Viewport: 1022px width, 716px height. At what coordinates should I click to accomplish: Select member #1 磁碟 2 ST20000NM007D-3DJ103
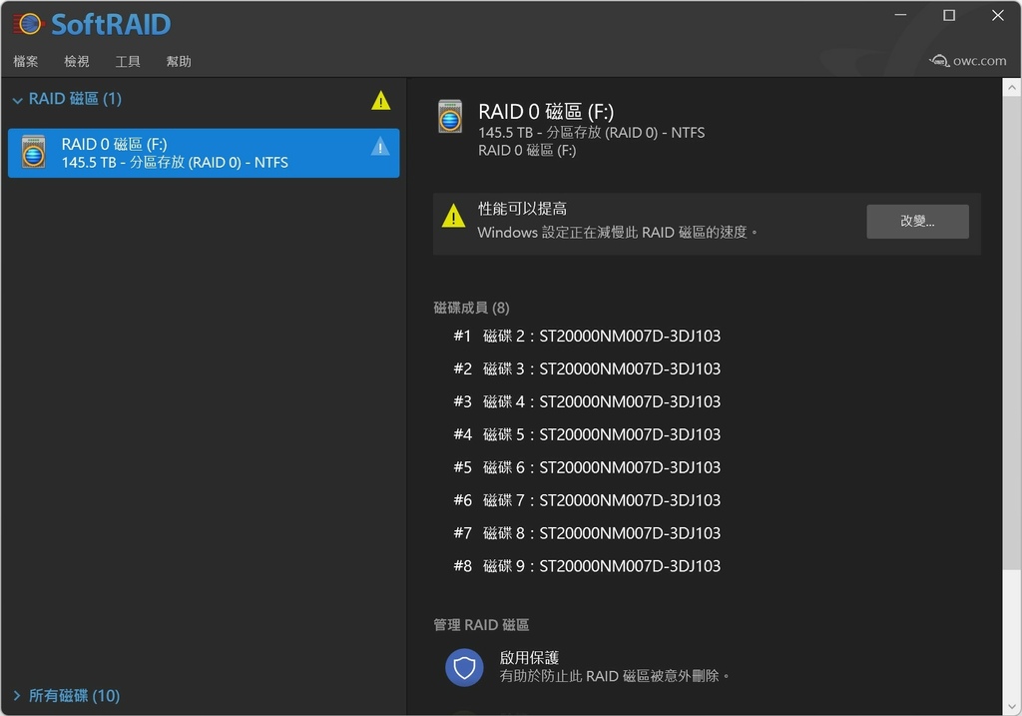point(587,336)
